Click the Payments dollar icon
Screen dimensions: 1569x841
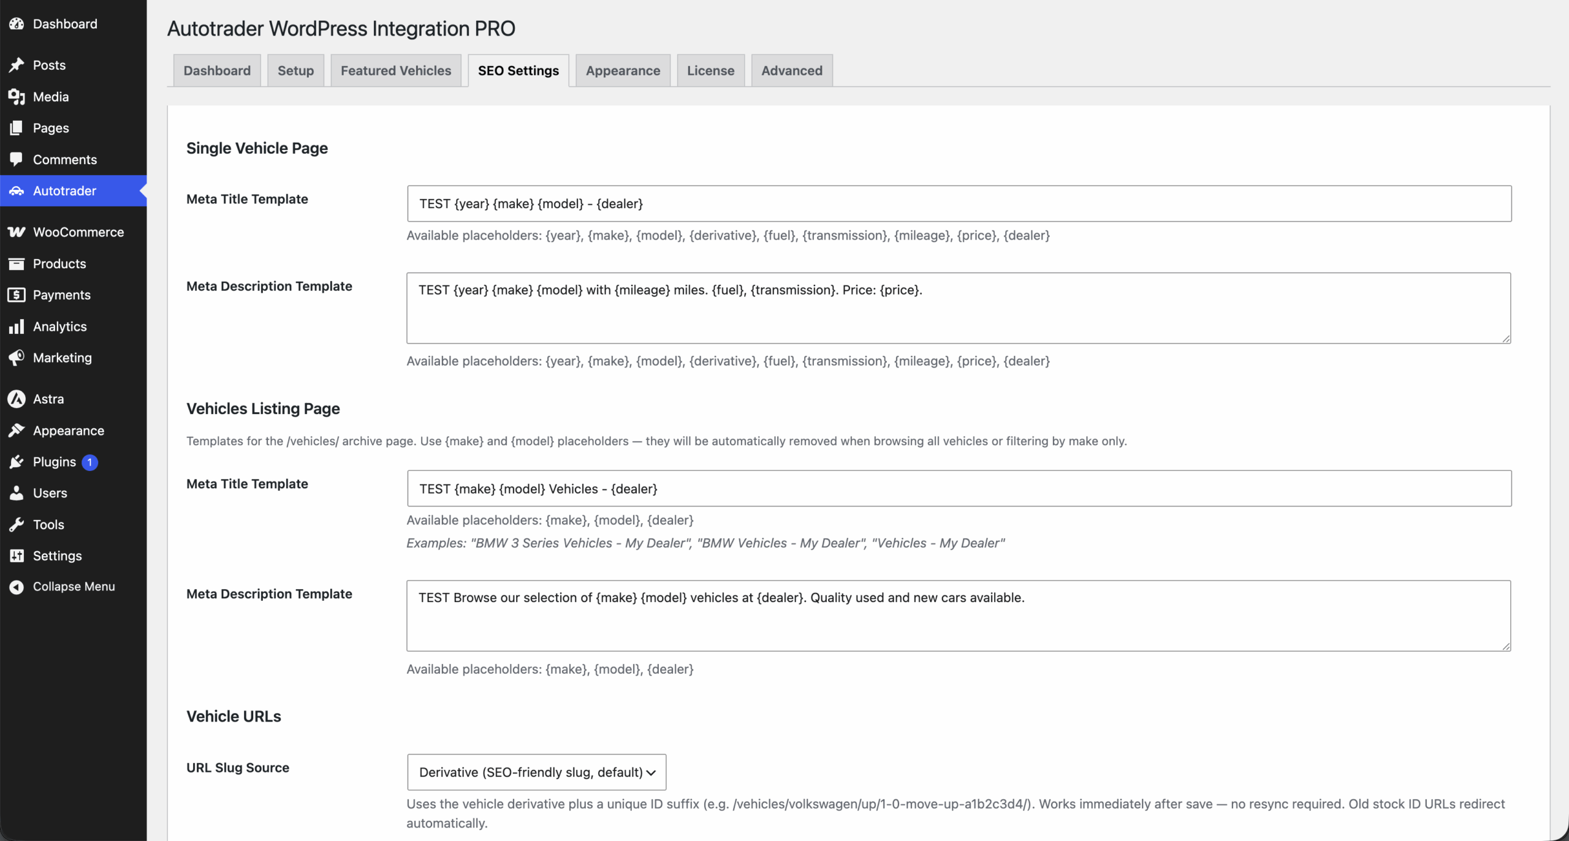[x=17, y=295]
